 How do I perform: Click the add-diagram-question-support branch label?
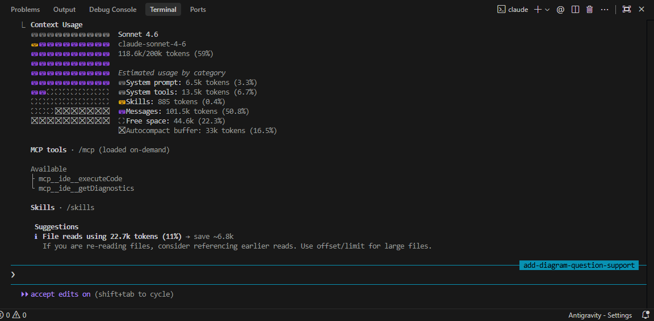click(579, 266)
